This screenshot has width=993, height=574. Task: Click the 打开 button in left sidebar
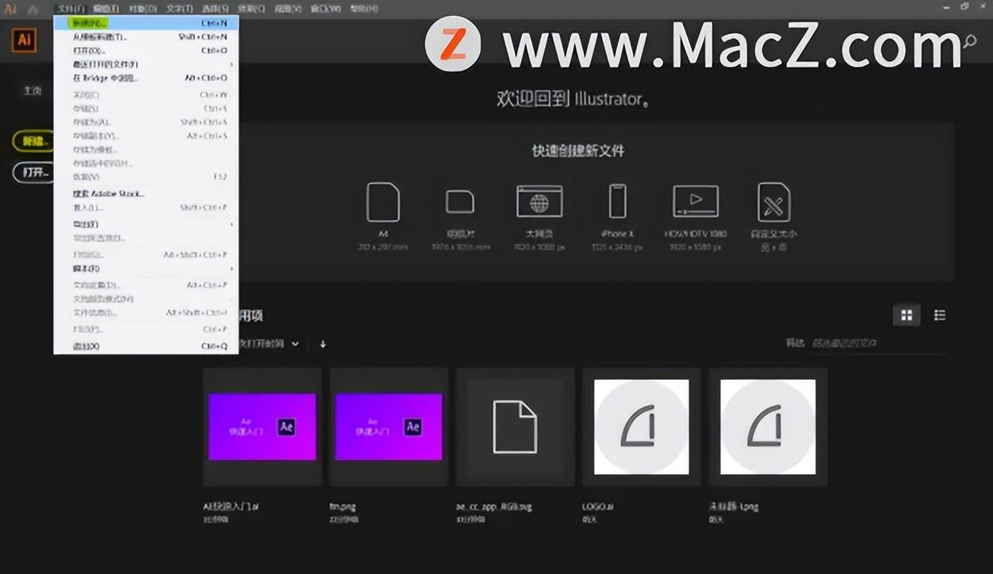click(x=34, y=172)
